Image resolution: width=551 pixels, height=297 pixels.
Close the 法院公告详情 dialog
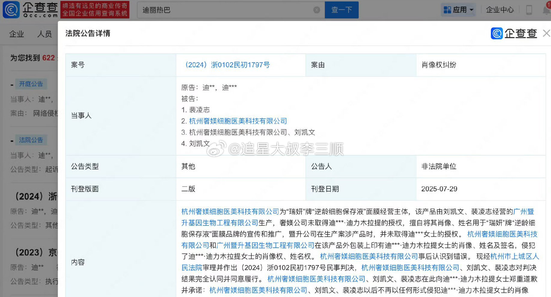pos(546,33)
